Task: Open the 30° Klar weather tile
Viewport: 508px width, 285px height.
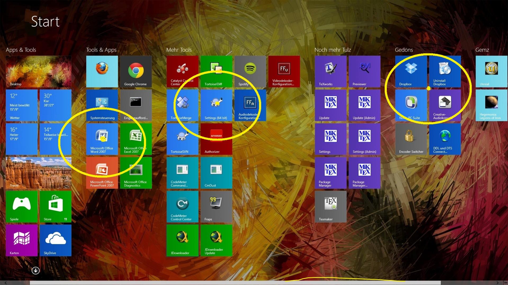Action: click(x=56, y=105)
